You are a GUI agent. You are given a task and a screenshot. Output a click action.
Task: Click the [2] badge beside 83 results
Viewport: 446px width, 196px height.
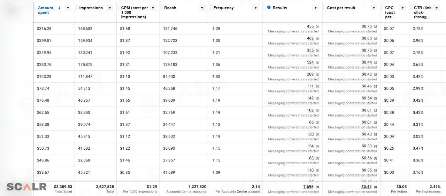pos(317,158)
